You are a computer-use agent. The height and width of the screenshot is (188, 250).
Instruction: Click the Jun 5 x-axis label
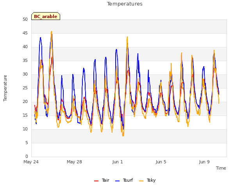(161, 162)
